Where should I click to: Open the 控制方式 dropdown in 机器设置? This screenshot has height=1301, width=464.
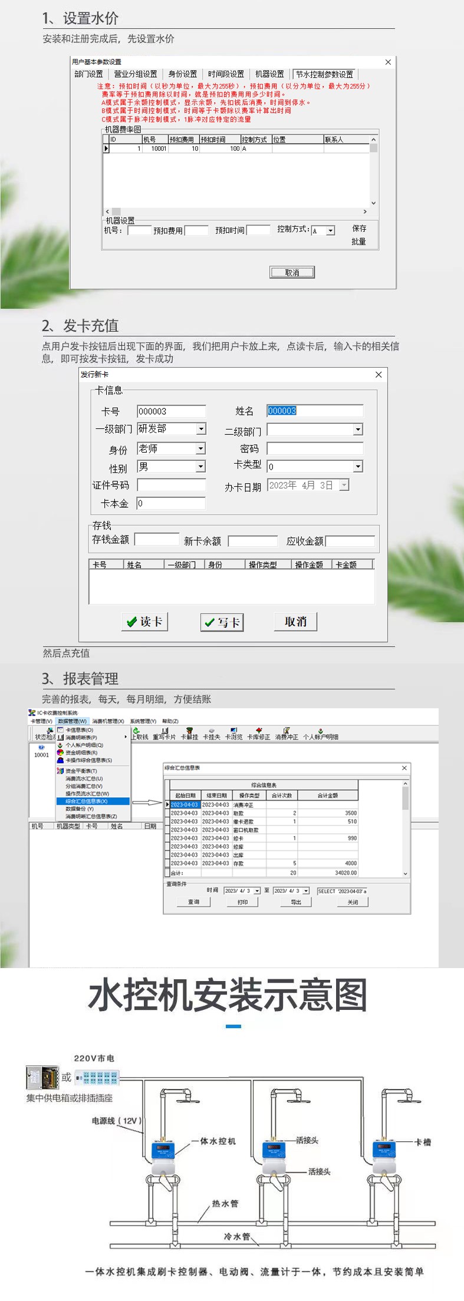tap(330, 231)
